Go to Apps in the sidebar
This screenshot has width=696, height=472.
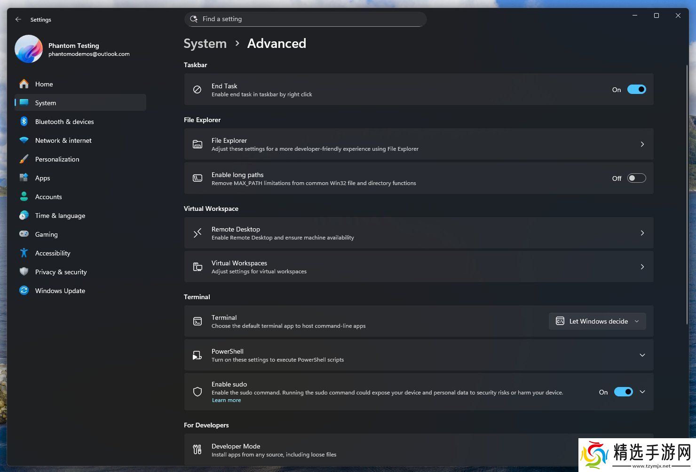click(42, 178)
